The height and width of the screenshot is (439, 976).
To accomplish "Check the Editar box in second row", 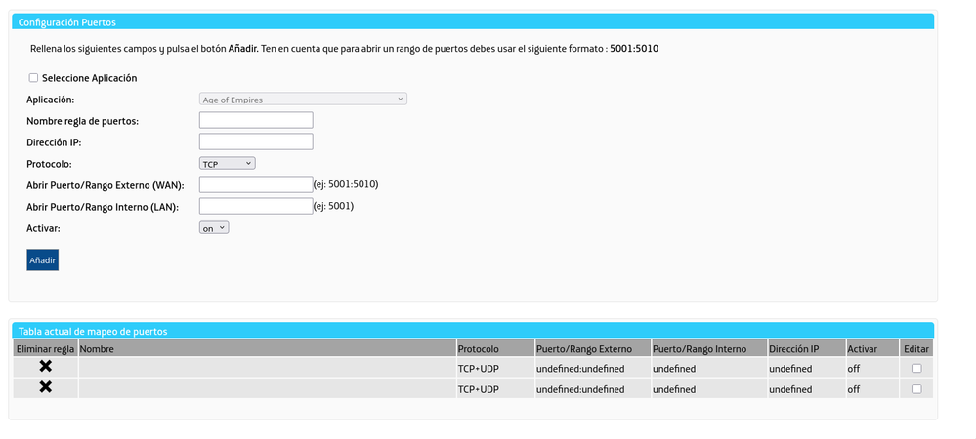I will 915,388.
